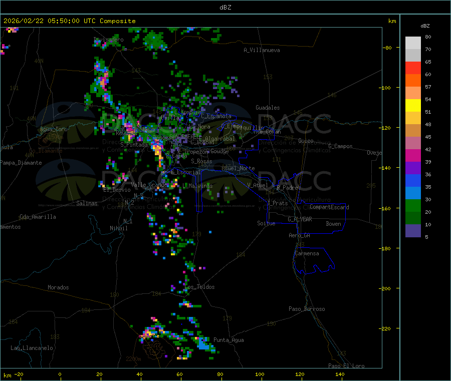Image resolution: width=451 pixels, height=381 pixels.
Task: Click the R_Padre location label
Action: 287,188
